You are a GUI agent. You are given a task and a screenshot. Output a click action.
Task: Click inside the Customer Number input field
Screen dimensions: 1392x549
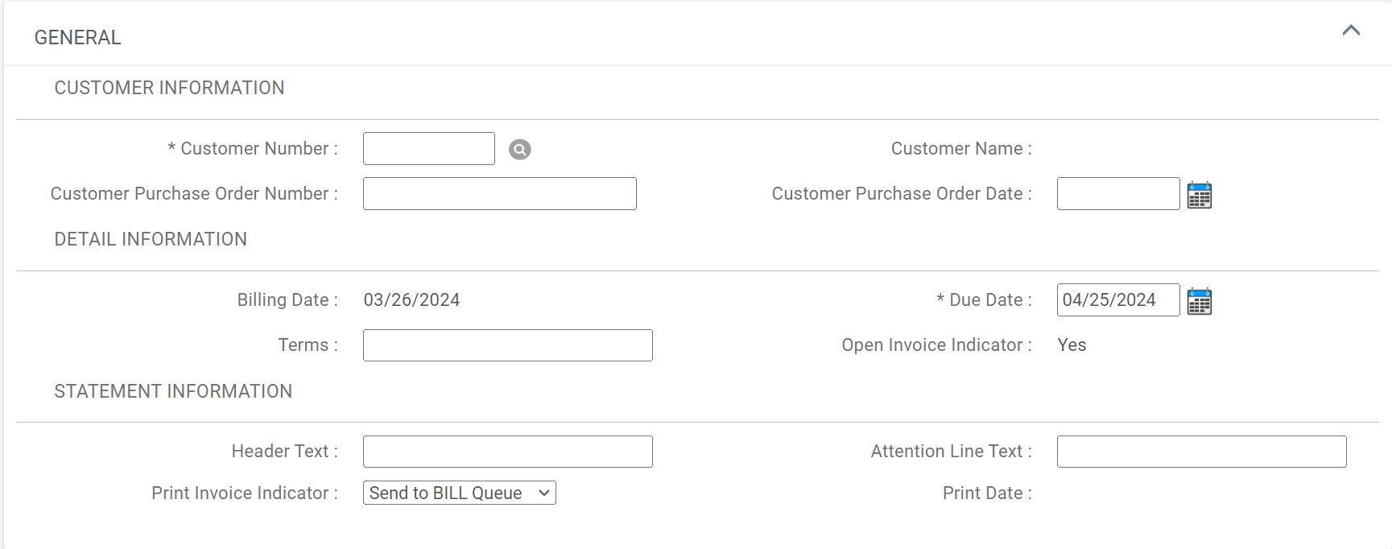pyautogui.click(x=428, y=148)
